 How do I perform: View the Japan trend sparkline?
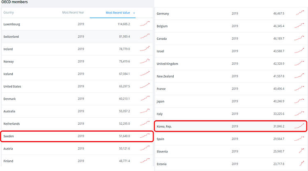coord(299,101)
